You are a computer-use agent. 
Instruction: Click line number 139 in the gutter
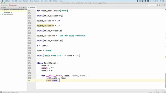(x=30, y=26)
